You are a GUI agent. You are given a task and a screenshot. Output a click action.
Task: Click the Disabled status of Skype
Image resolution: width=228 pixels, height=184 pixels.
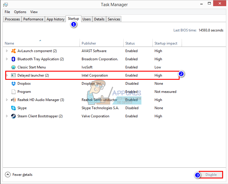pyautogui.click(x=132, y=108)
